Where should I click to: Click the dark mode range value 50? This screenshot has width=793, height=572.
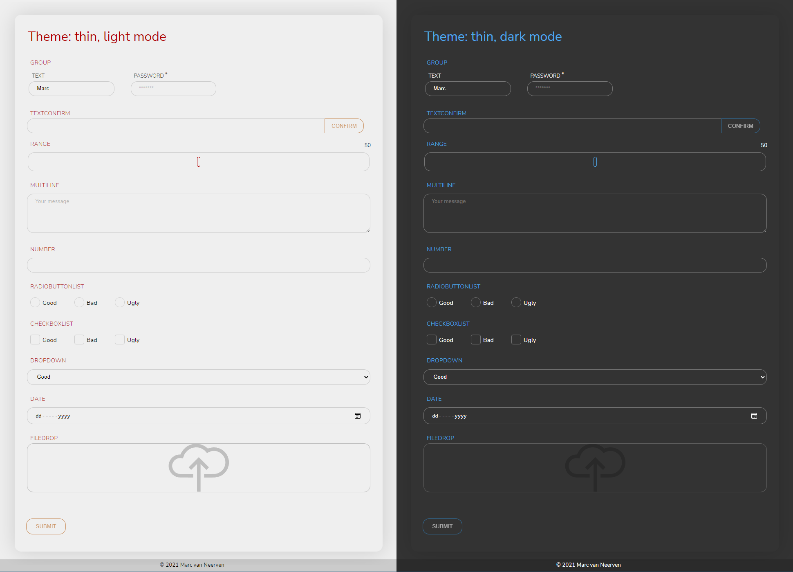pos(764,145)
